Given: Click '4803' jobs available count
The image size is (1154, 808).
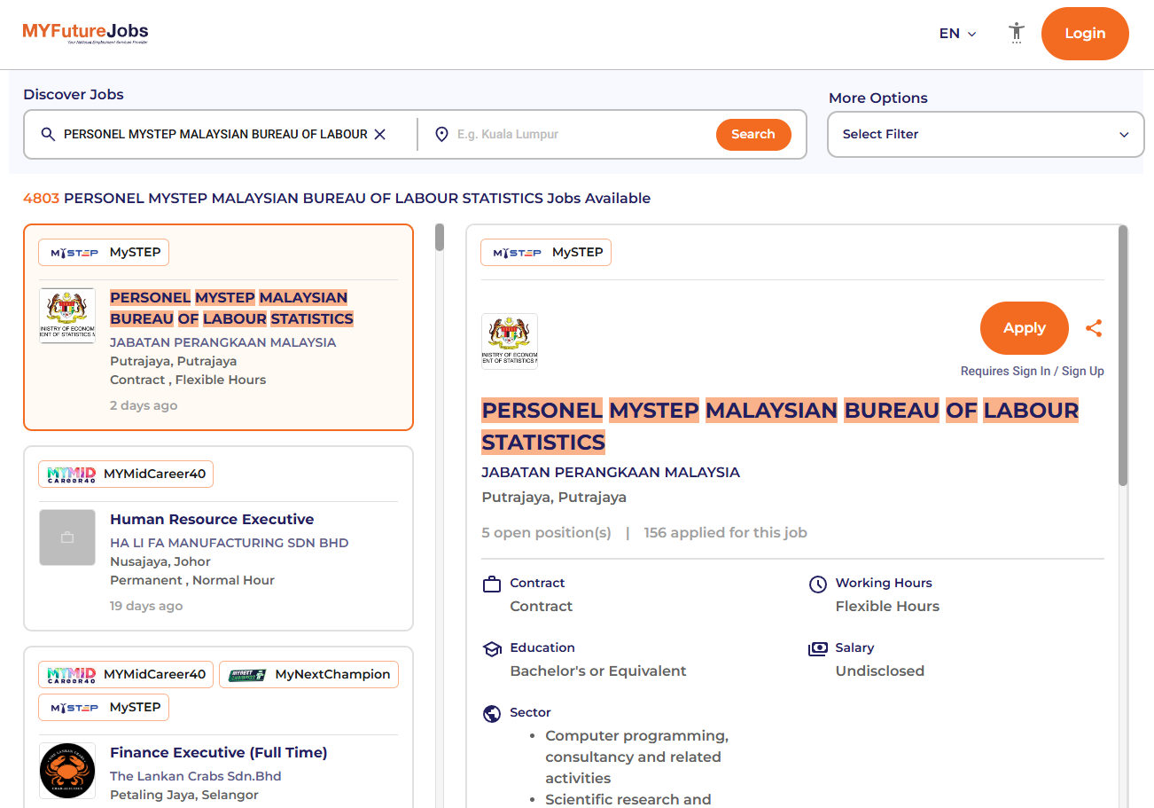Looking at the screenshot, I should pyautogui.click(x=41, y=199).
